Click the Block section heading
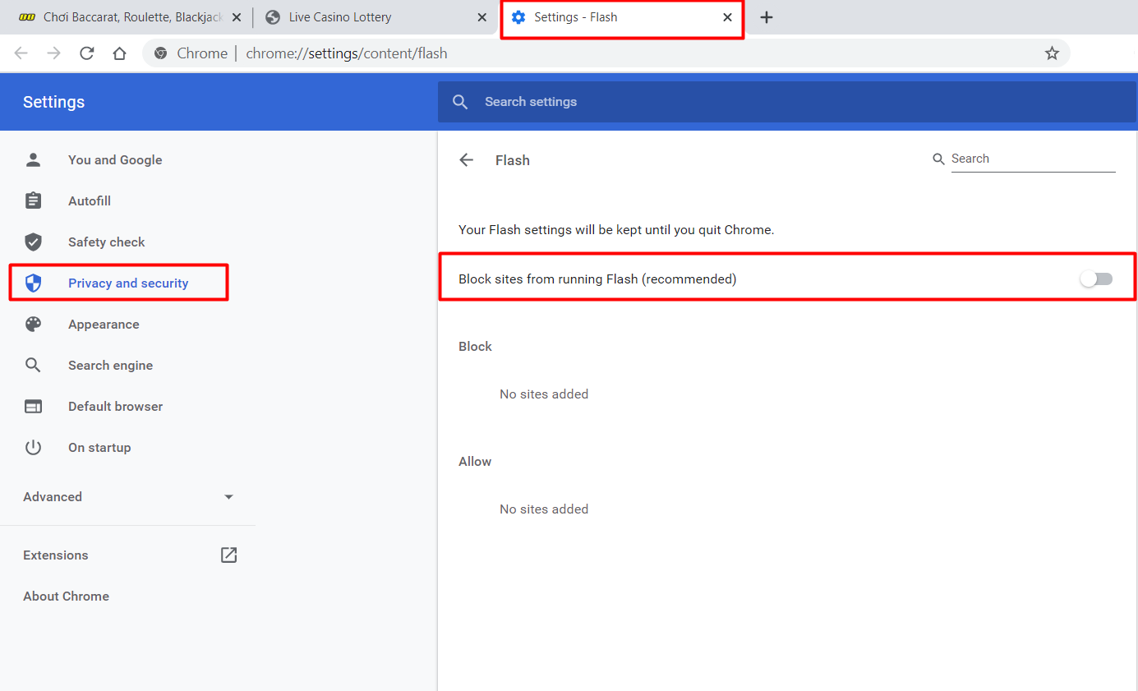Screen dimensions: 1138x691 click(475, 347)
